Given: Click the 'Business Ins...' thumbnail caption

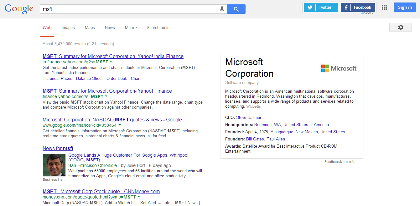Looking at the screenshot, I should pyautogui.click(x=54, y=179).
